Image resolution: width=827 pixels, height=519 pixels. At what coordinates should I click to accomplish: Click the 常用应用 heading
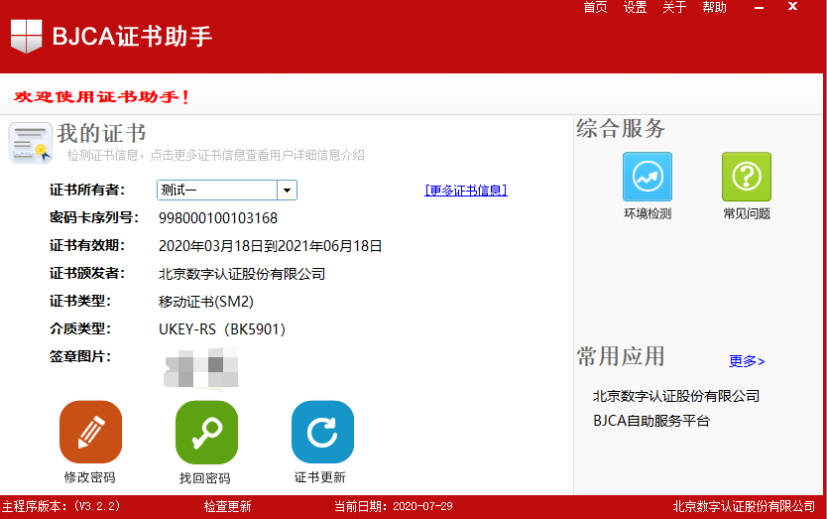click(621, 356)
